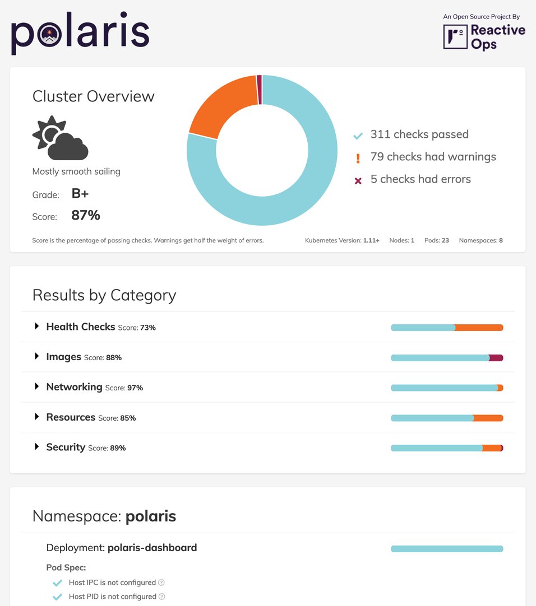Expand the Images category
536x606 pixels.
(x=36, y=356)
